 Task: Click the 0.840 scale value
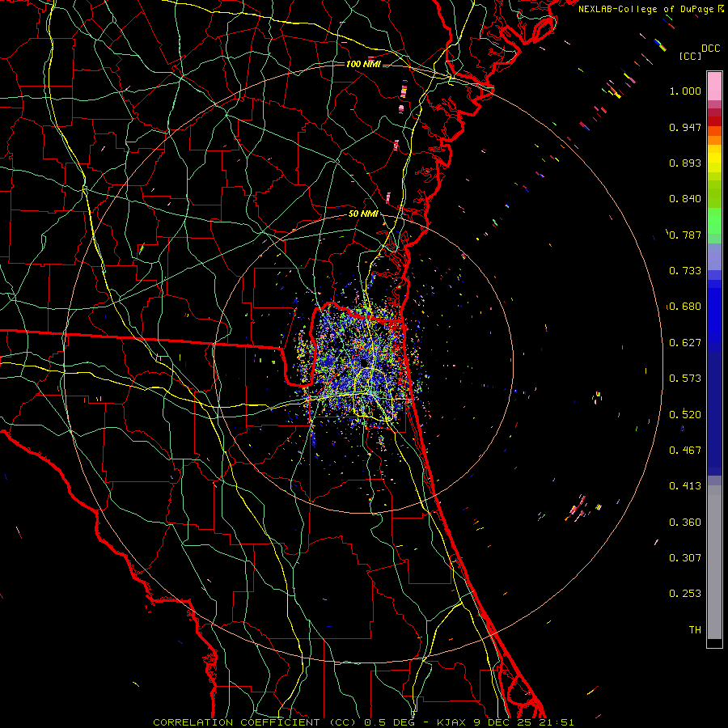point(685,199)
